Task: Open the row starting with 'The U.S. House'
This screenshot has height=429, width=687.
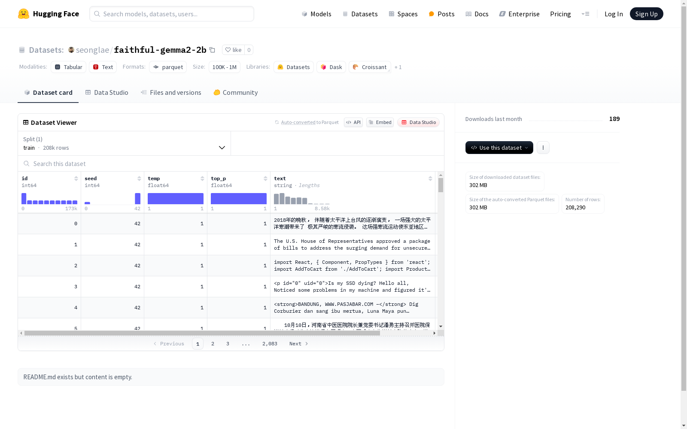Action: [227, 245]
